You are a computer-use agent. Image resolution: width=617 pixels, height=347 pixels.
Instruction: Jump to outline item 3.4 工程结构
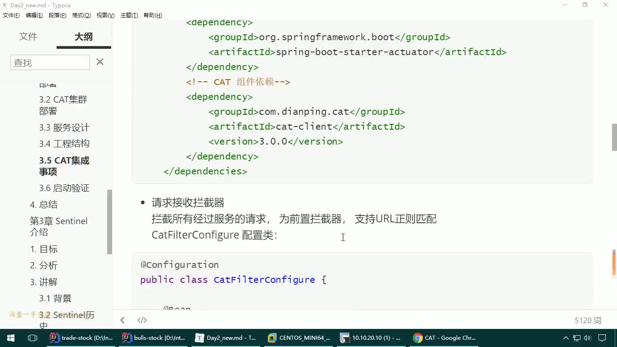pyautogui.click(x=64, y=144)
